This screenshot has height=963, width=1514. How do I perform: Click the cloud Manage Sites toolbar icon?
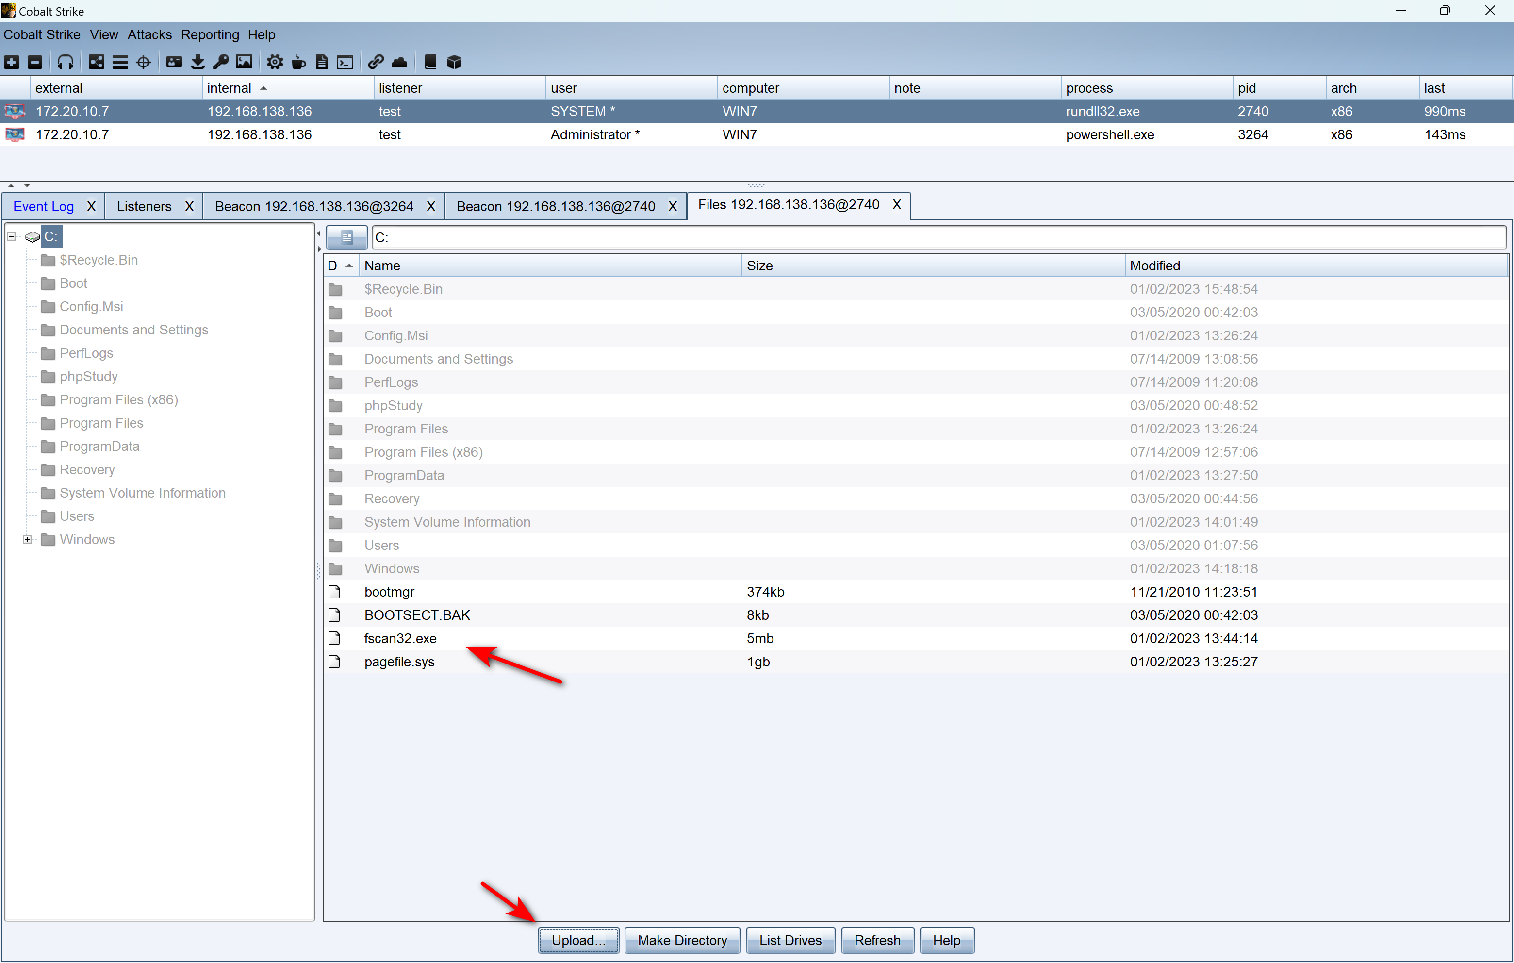coord(399,62)
